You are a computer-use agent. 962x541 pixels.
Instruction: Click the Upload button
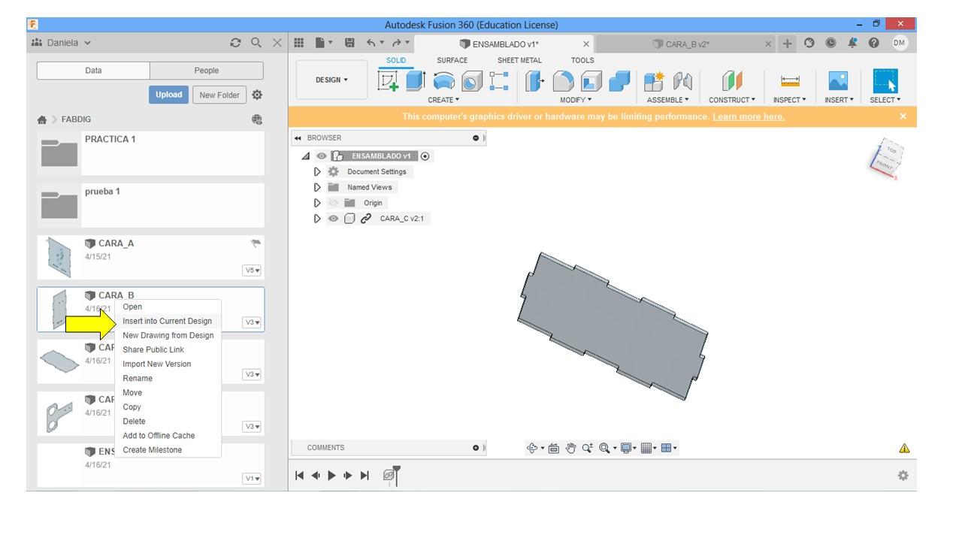[x=168, y=95]
